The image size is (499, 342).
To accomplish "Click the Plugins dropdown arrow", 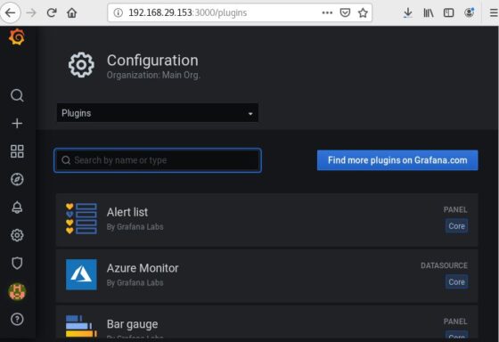I will click(x=250, y=114).
